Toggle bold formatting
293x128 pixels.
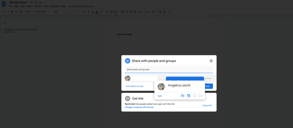84,11
